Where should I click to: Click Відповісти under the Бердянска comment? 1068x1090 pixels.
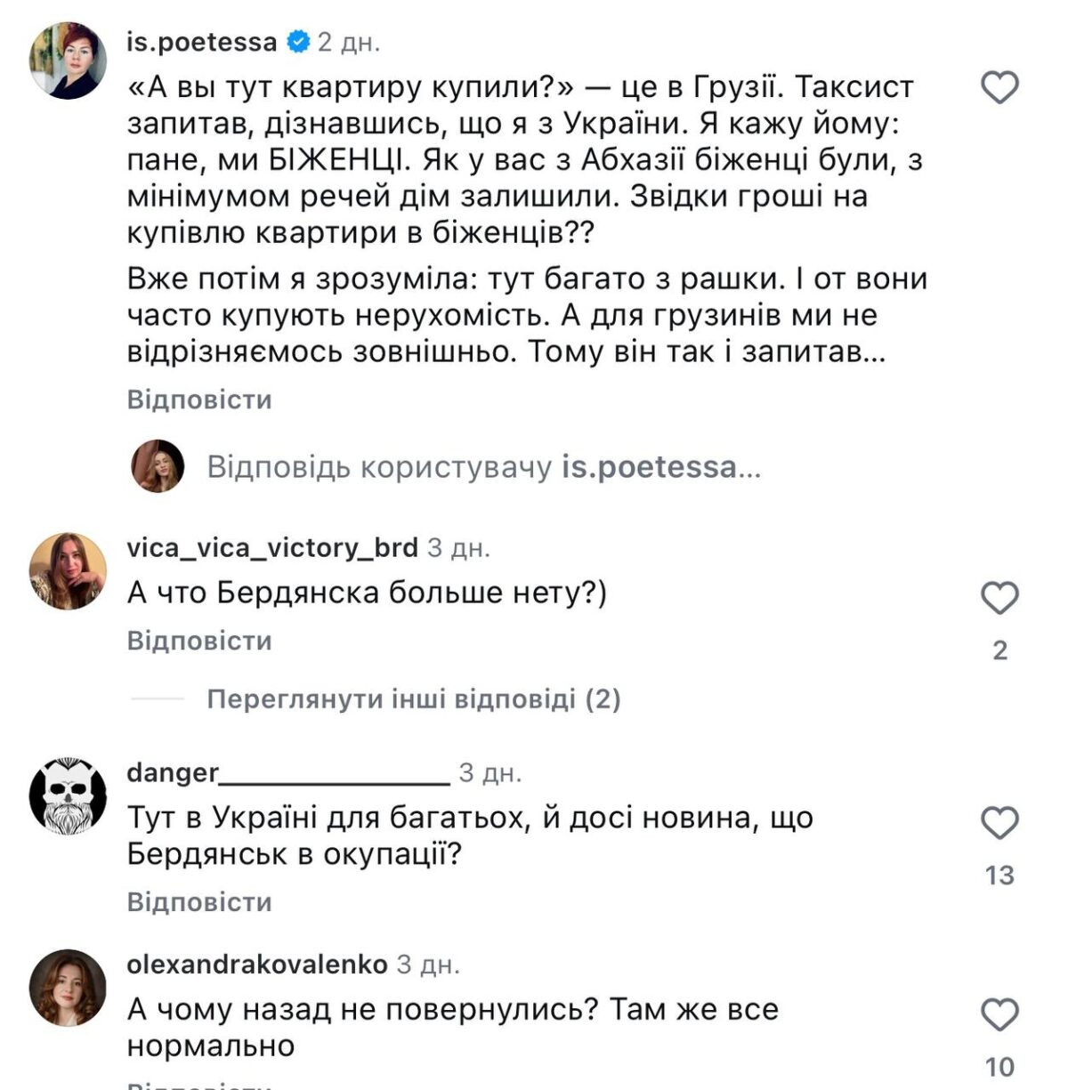pos(199,641)
